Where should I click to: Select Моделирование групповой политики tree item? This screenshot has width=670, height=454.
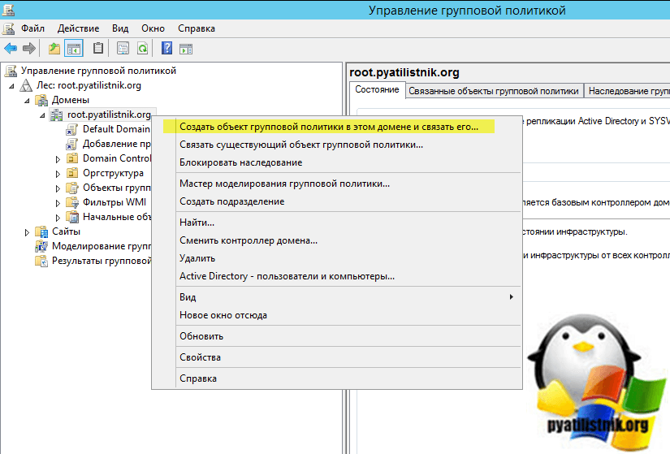[x=102, y=246]
